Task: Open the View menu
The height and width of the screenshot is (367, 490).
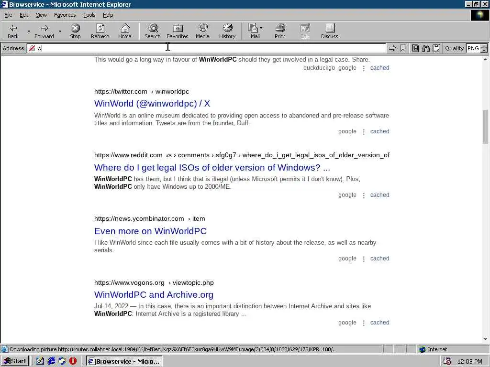Action: (41, 15)
